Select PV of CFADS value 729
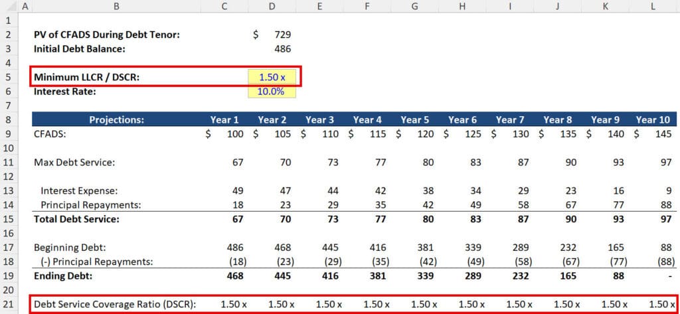Screen dimensions: 680x314 point(283,35)
